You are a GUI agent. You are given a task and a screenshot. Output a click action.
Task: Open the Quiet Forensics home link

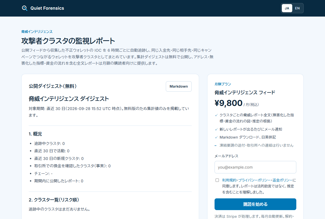point(43,8)
